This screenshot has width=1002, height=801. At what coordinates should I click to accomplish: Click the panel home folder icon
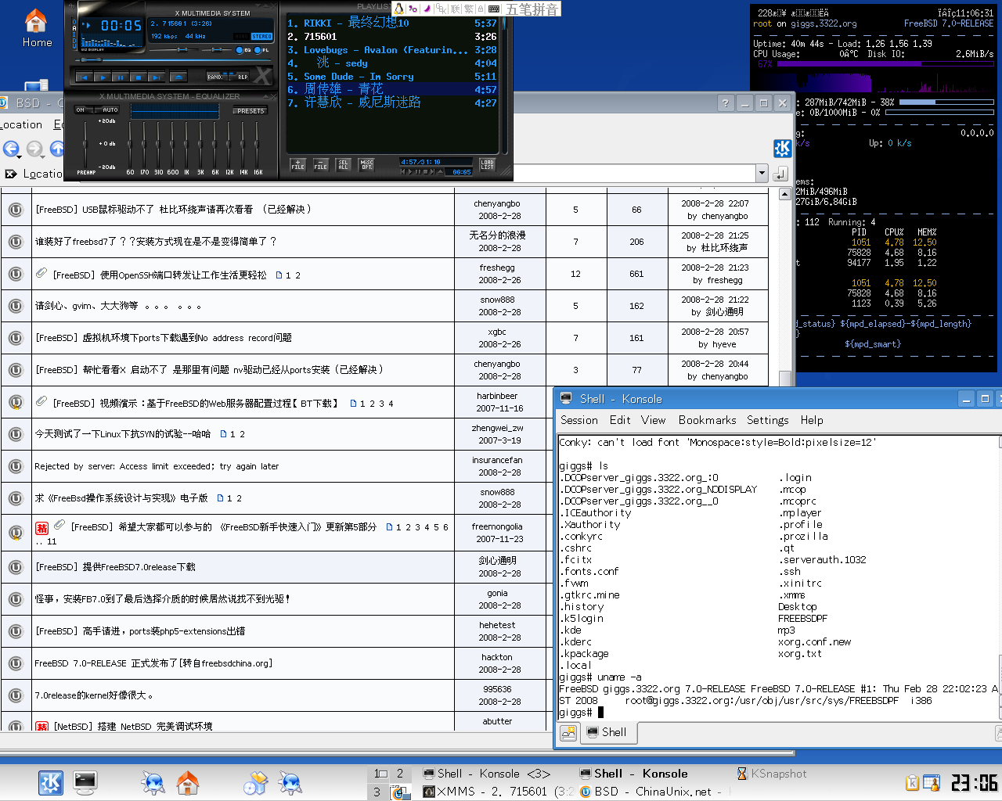(x=188, y=782)
